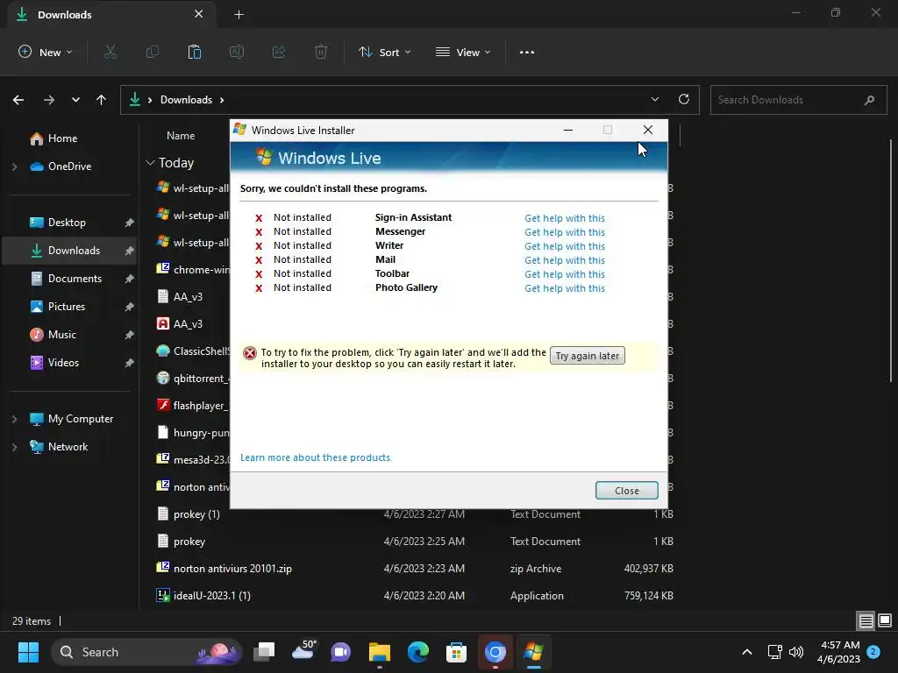Open File Explorer from the taskbar
The width and height of the screenshot is (898, 673).
tap(379, 652)
